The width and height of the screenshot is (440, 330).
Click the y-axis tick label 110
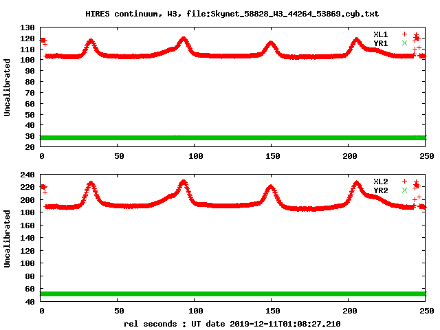tap(27, 49)
